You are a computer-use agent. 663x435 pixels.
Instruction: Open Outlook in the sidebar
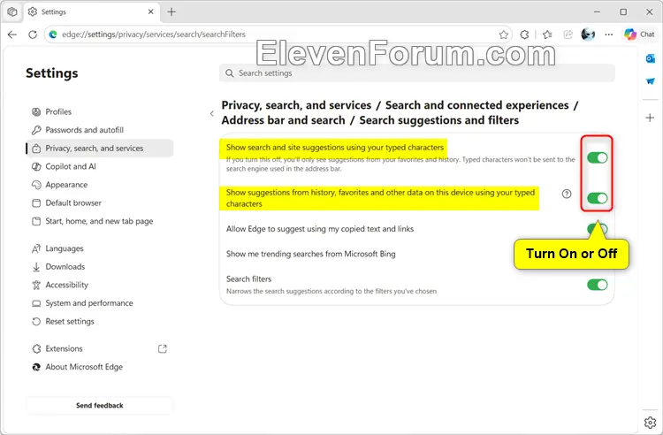point(651,58)
